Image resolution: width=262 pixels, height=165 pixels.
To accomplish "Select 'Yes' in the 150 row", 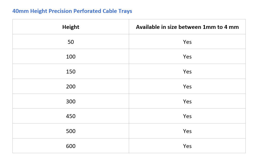I will tap(187, 72).
